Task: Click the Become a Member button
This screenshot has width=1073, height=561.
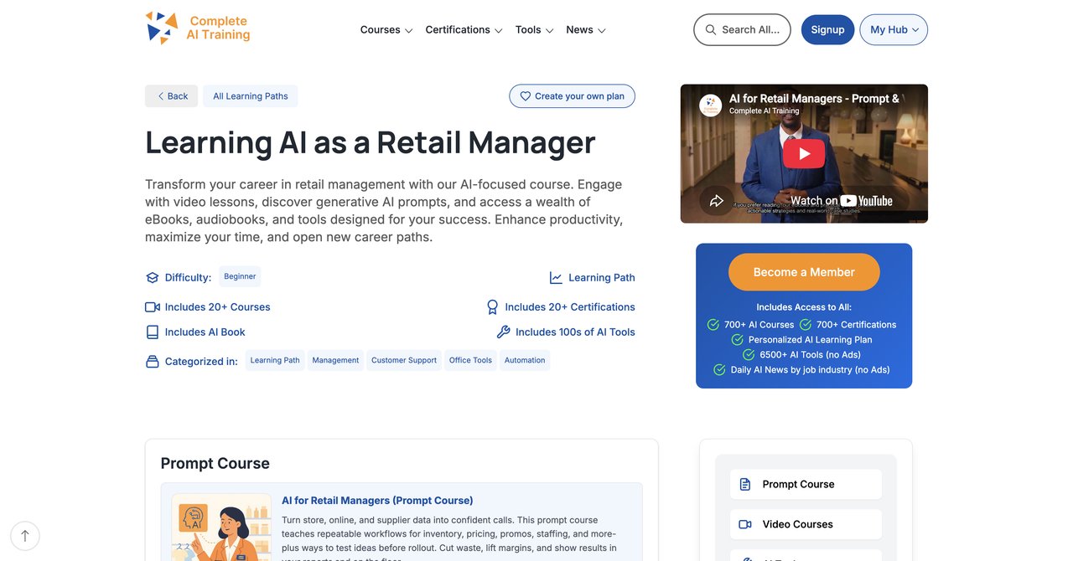Action: tap(804, 272)
